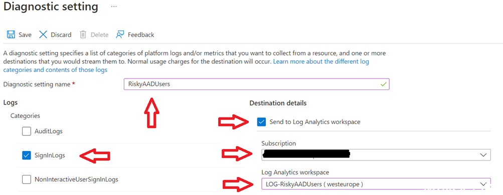Open the Log Analytics workspace dropdown
Screen dimensions: 503x195
click(376, 184)
